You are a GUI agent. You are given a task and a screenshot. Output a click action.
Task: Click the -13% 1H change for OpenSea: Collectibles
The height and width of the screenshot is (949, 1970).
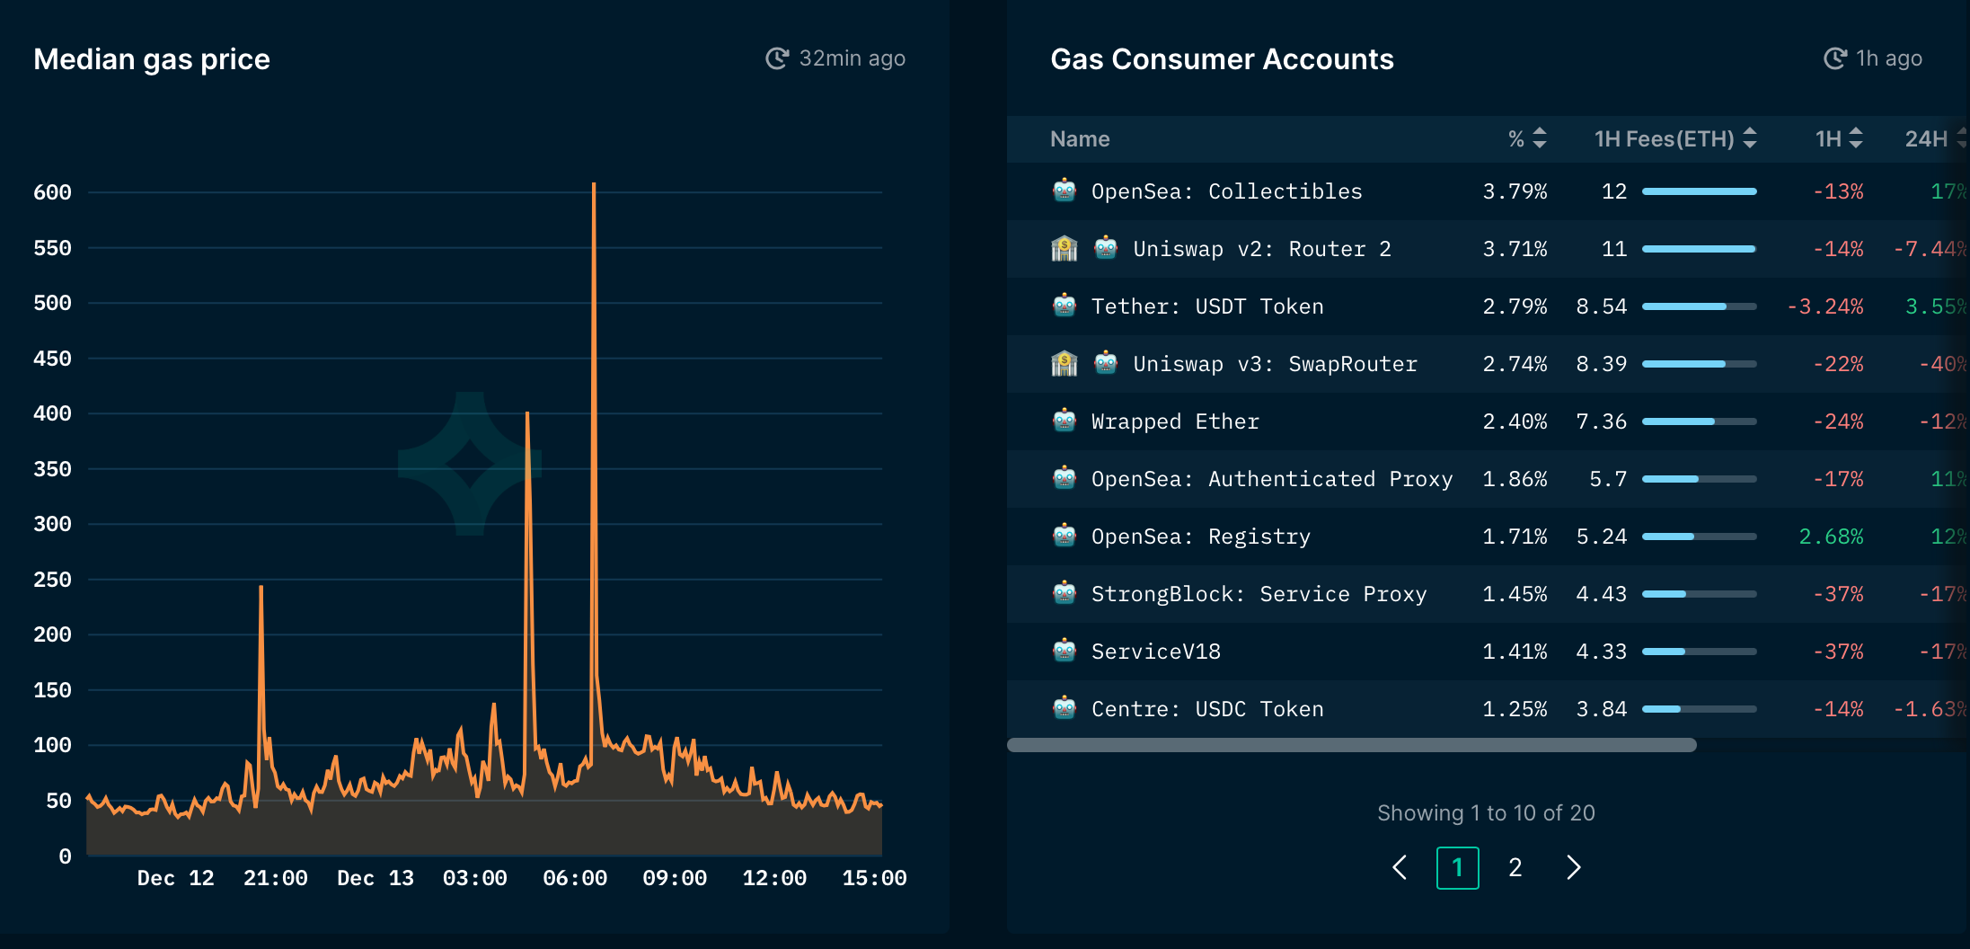pos(1838,191)
